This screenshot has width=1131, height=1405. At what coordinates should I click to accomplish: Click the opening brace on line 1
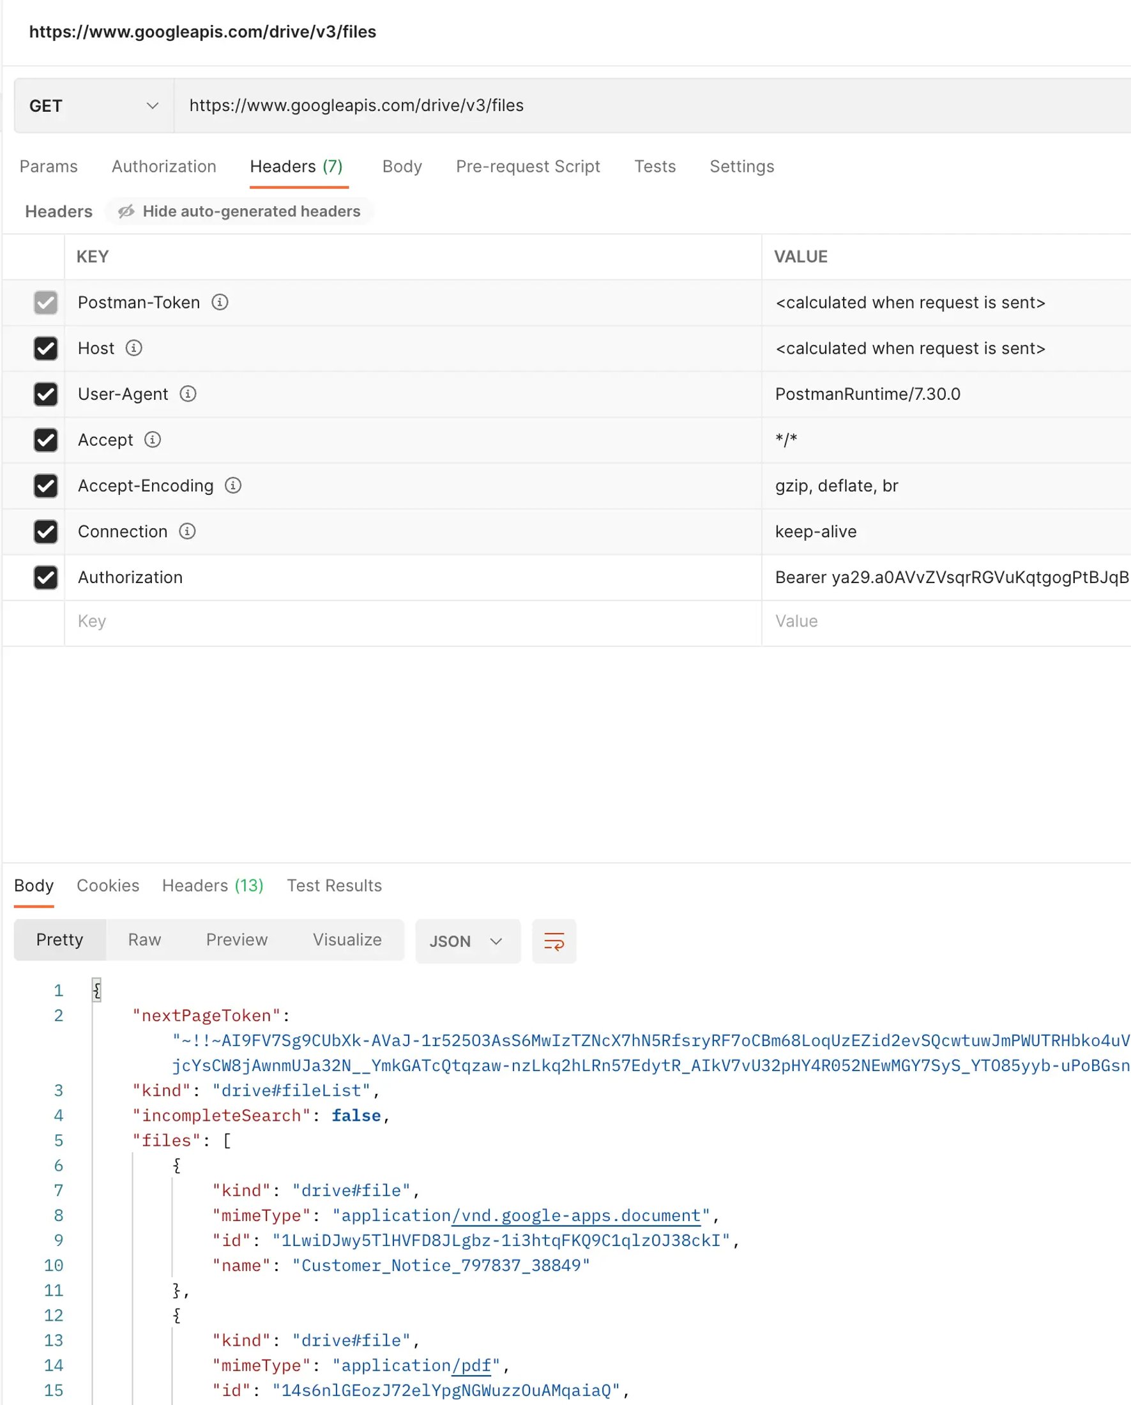[x=96, y=991]
